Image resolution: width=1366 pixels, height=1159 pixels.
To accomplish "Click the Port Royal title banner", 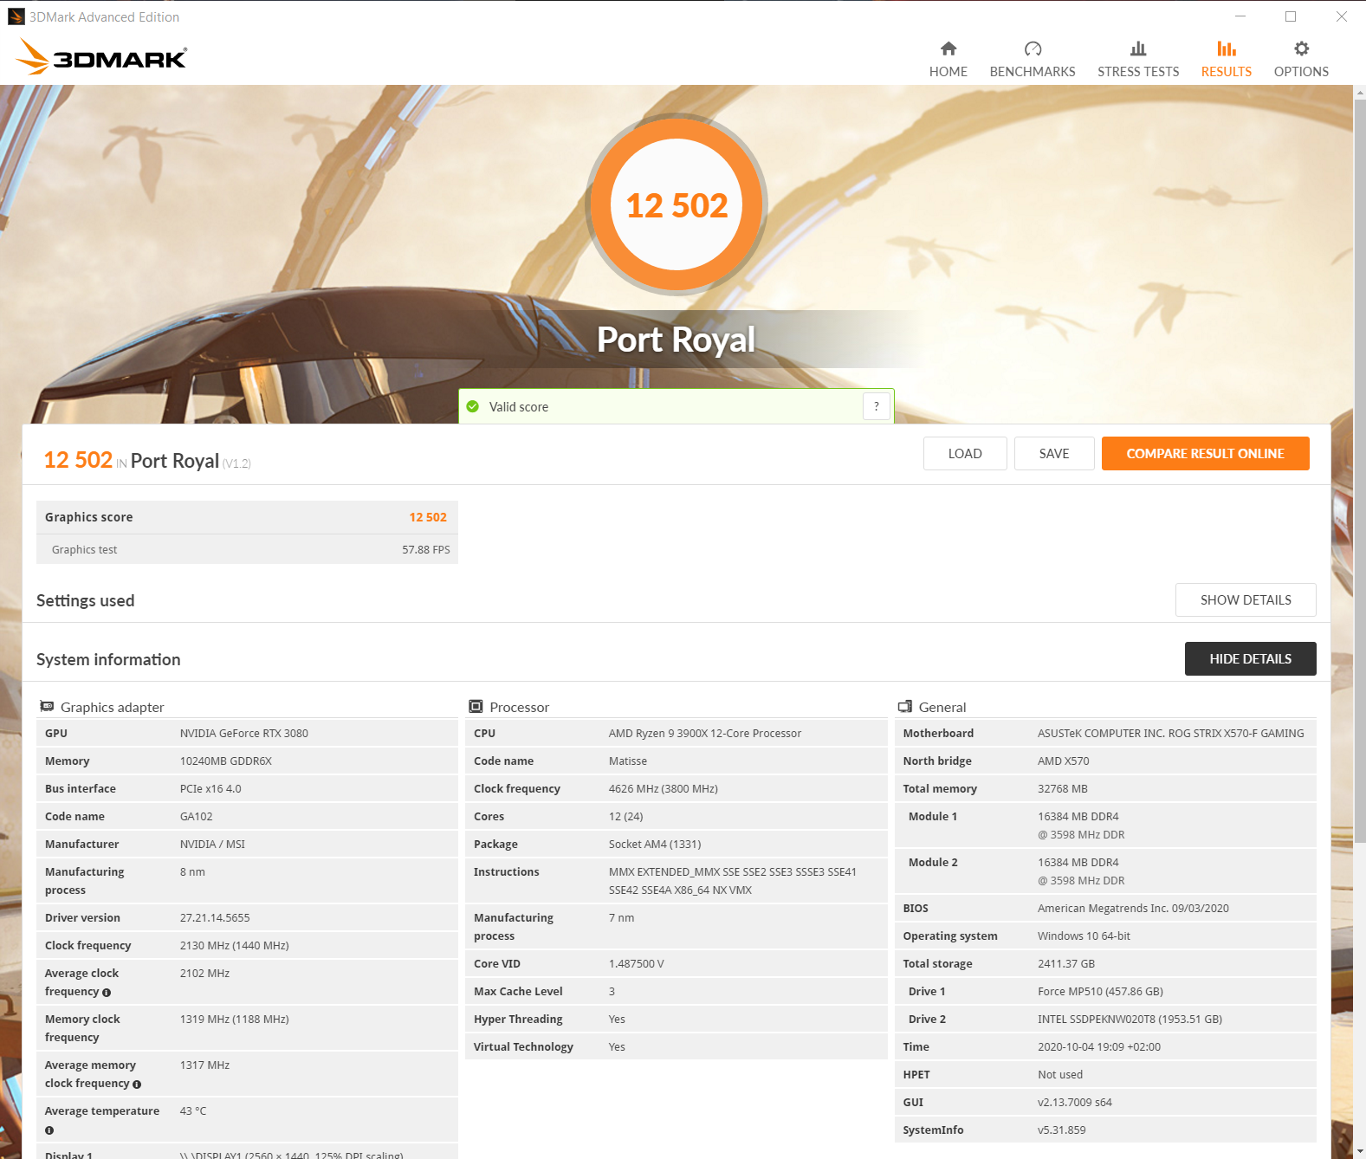I will point(677,340).
